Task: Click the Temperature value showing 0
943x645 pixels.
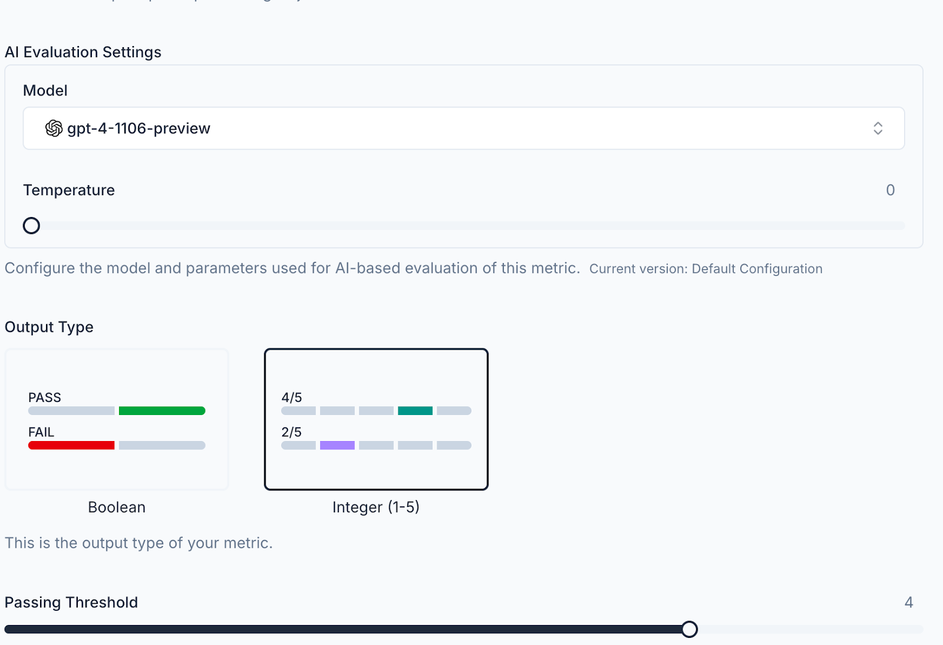Action: [x=891, y=190]
